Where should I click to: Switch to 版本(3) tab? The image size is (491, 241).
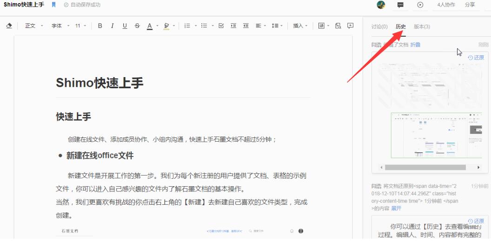pos(422,26)
